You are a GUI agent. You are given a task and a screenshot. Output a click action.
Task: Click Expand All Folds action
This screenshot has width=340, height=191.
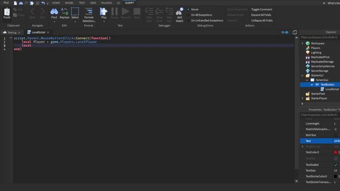[261, 15]
